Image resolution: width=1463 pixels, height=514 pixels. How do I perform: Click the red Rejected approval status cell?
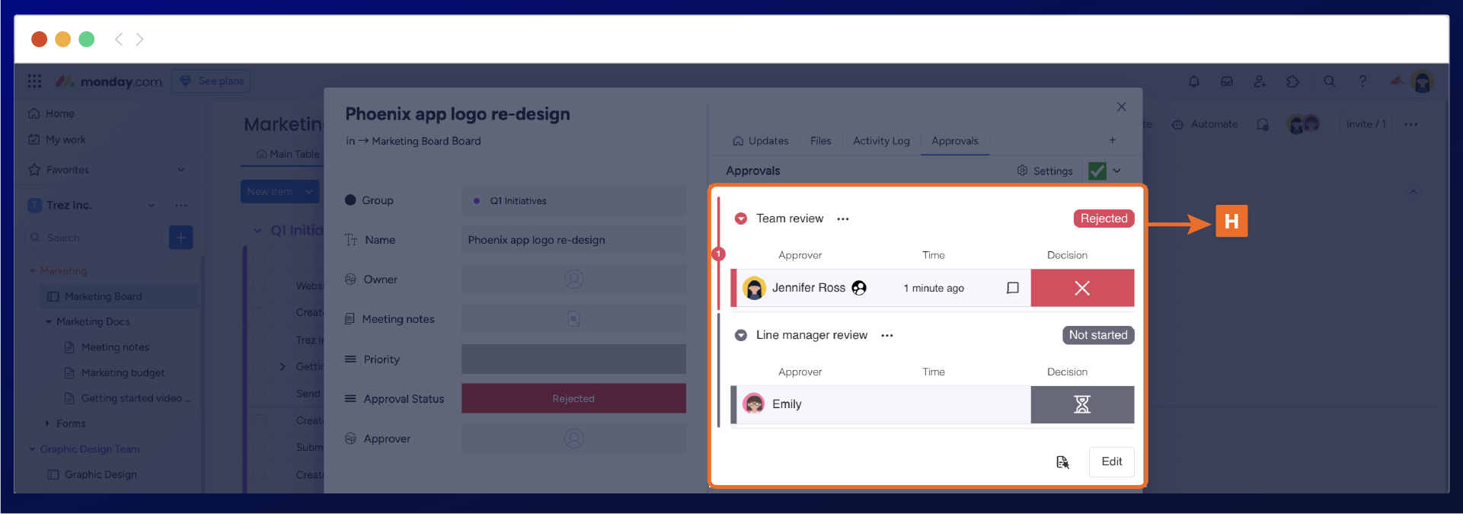point(573,398)
